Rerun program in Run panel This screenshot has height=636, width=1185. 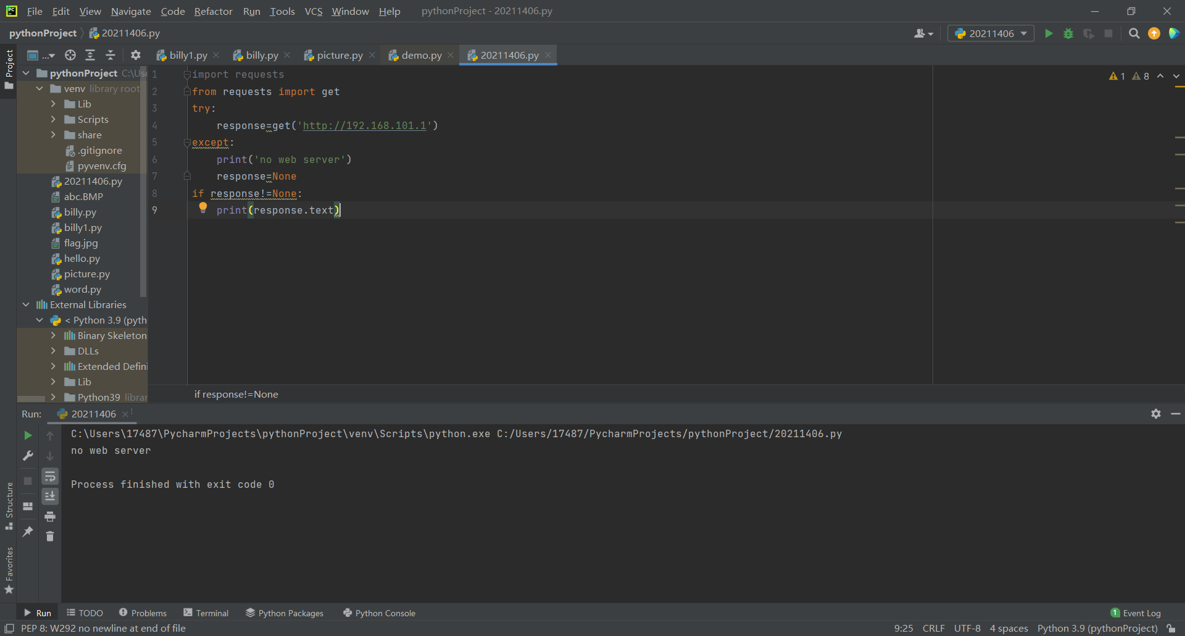[x=28, y=435]
